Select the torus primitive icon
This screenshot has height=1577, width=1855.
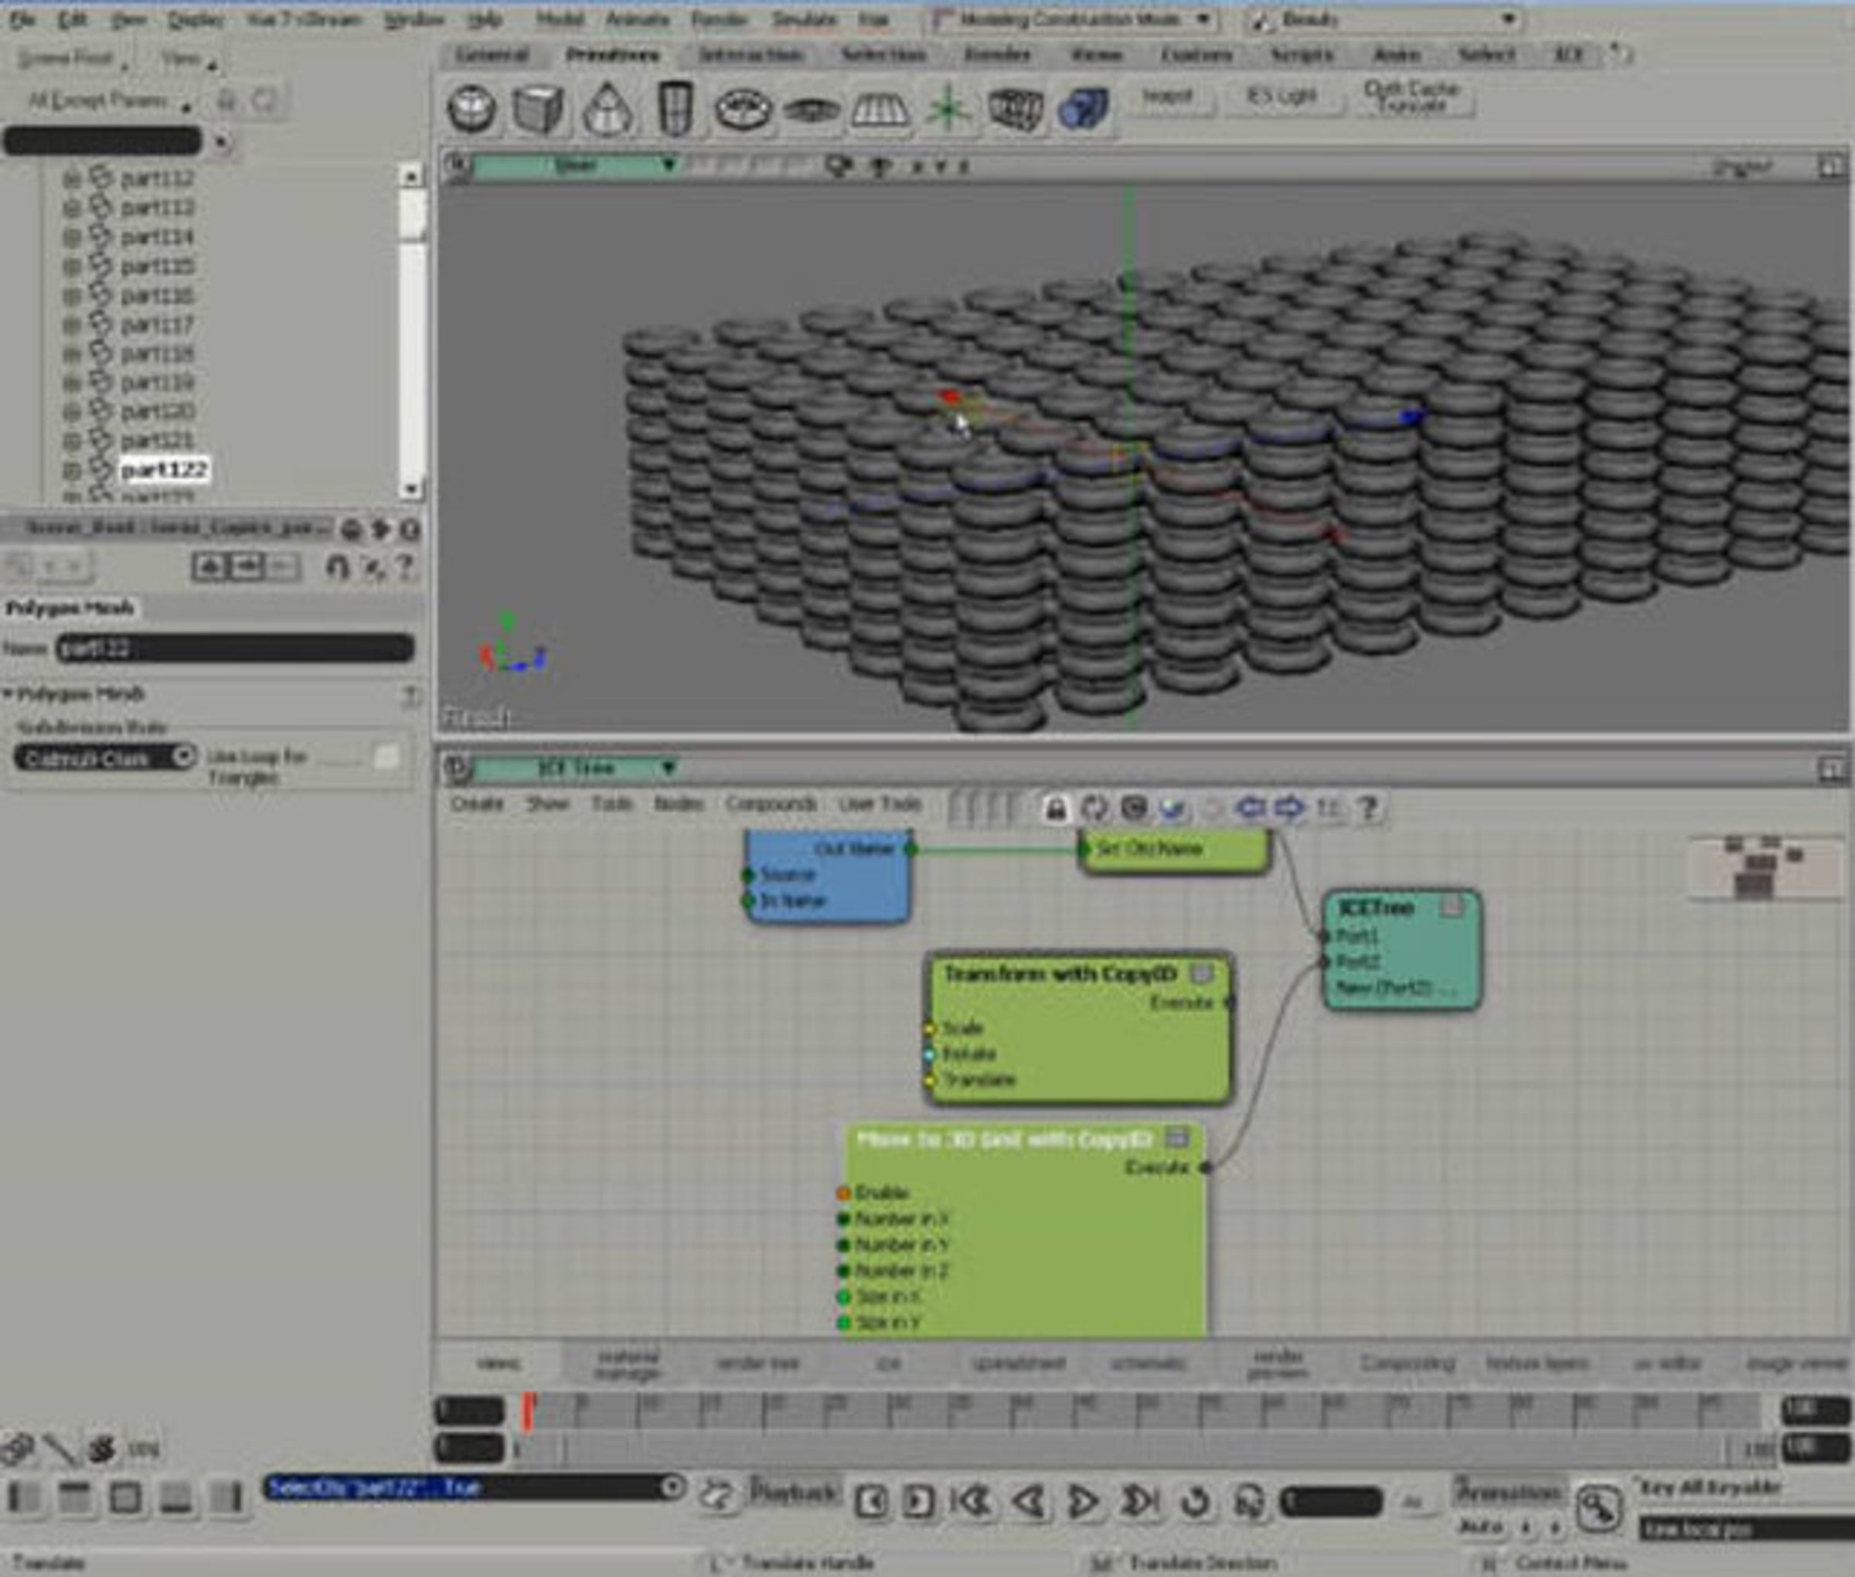click(x=743, y=110)
